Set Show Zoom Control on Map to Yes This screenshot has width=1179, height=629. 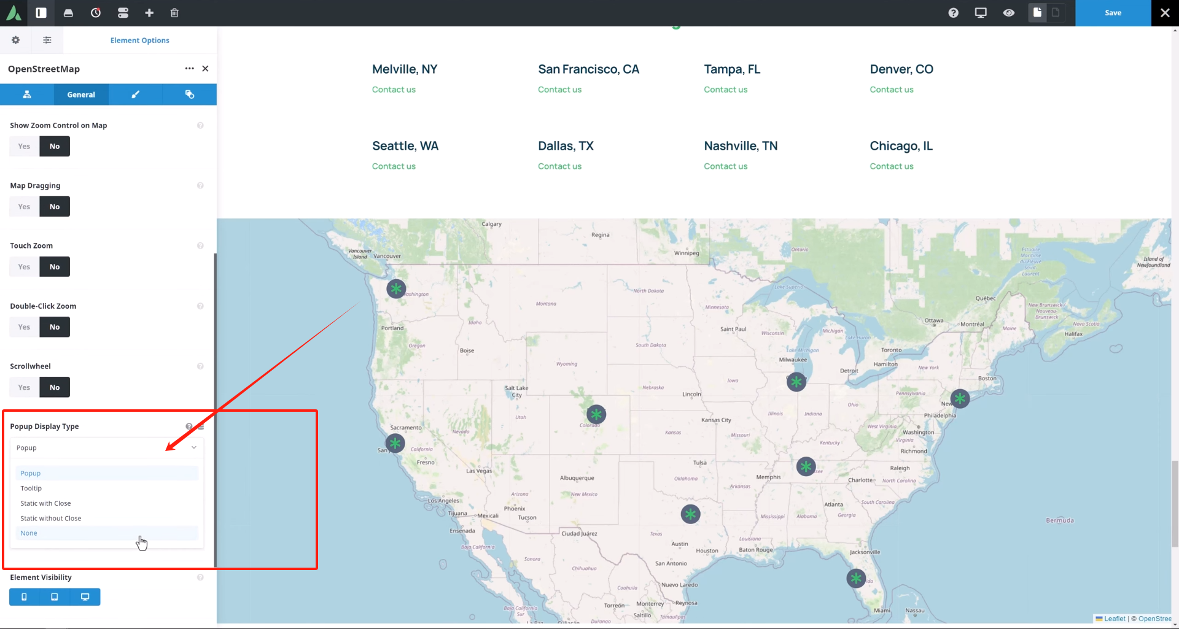coord(25,147)
